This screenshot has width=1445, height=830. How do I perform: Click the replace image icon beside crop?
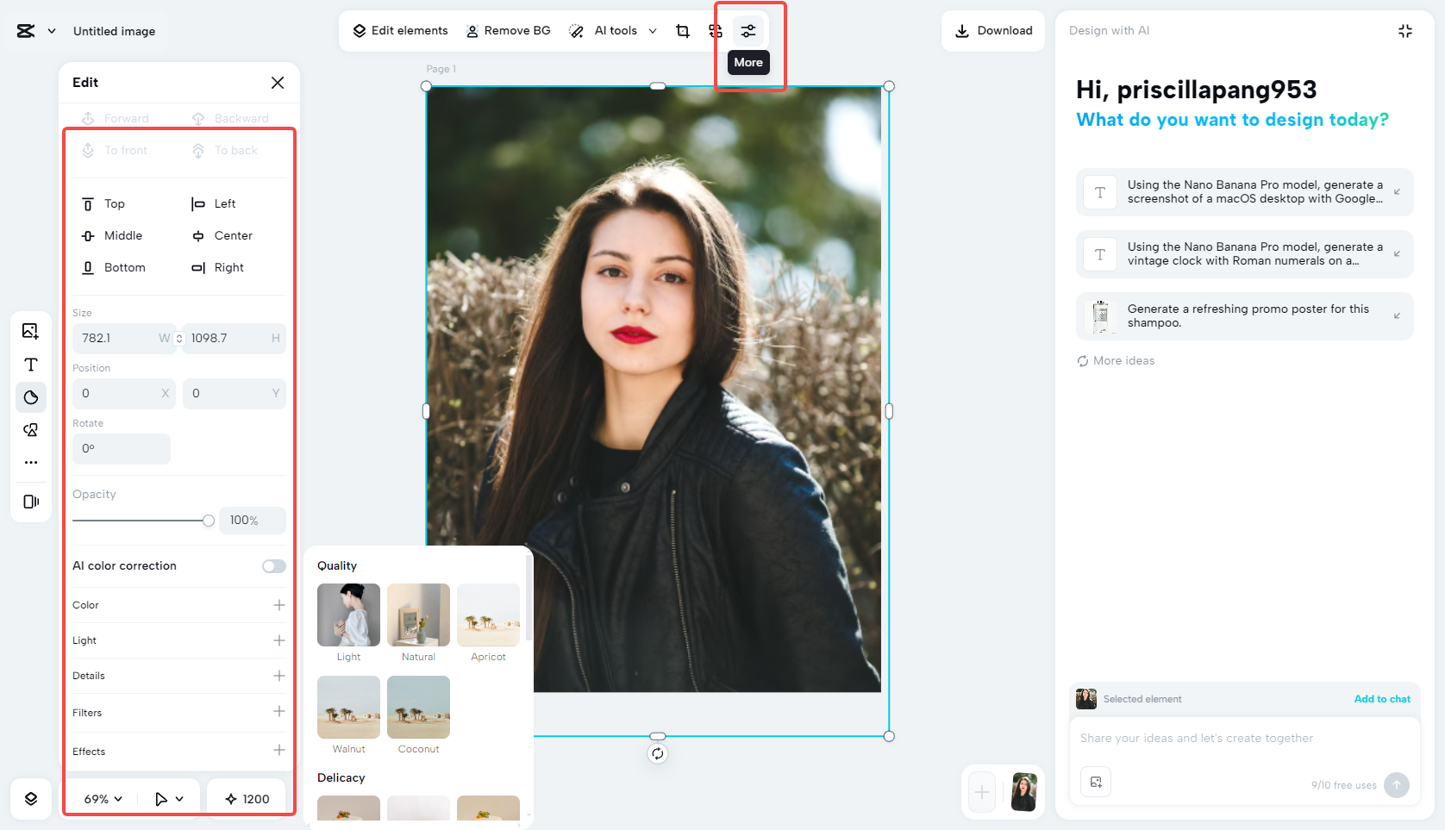tap(716, 31)
